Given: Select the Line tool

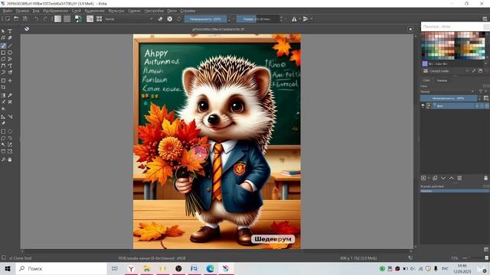Looking at the screenshot, I should (x=10, y=46).
